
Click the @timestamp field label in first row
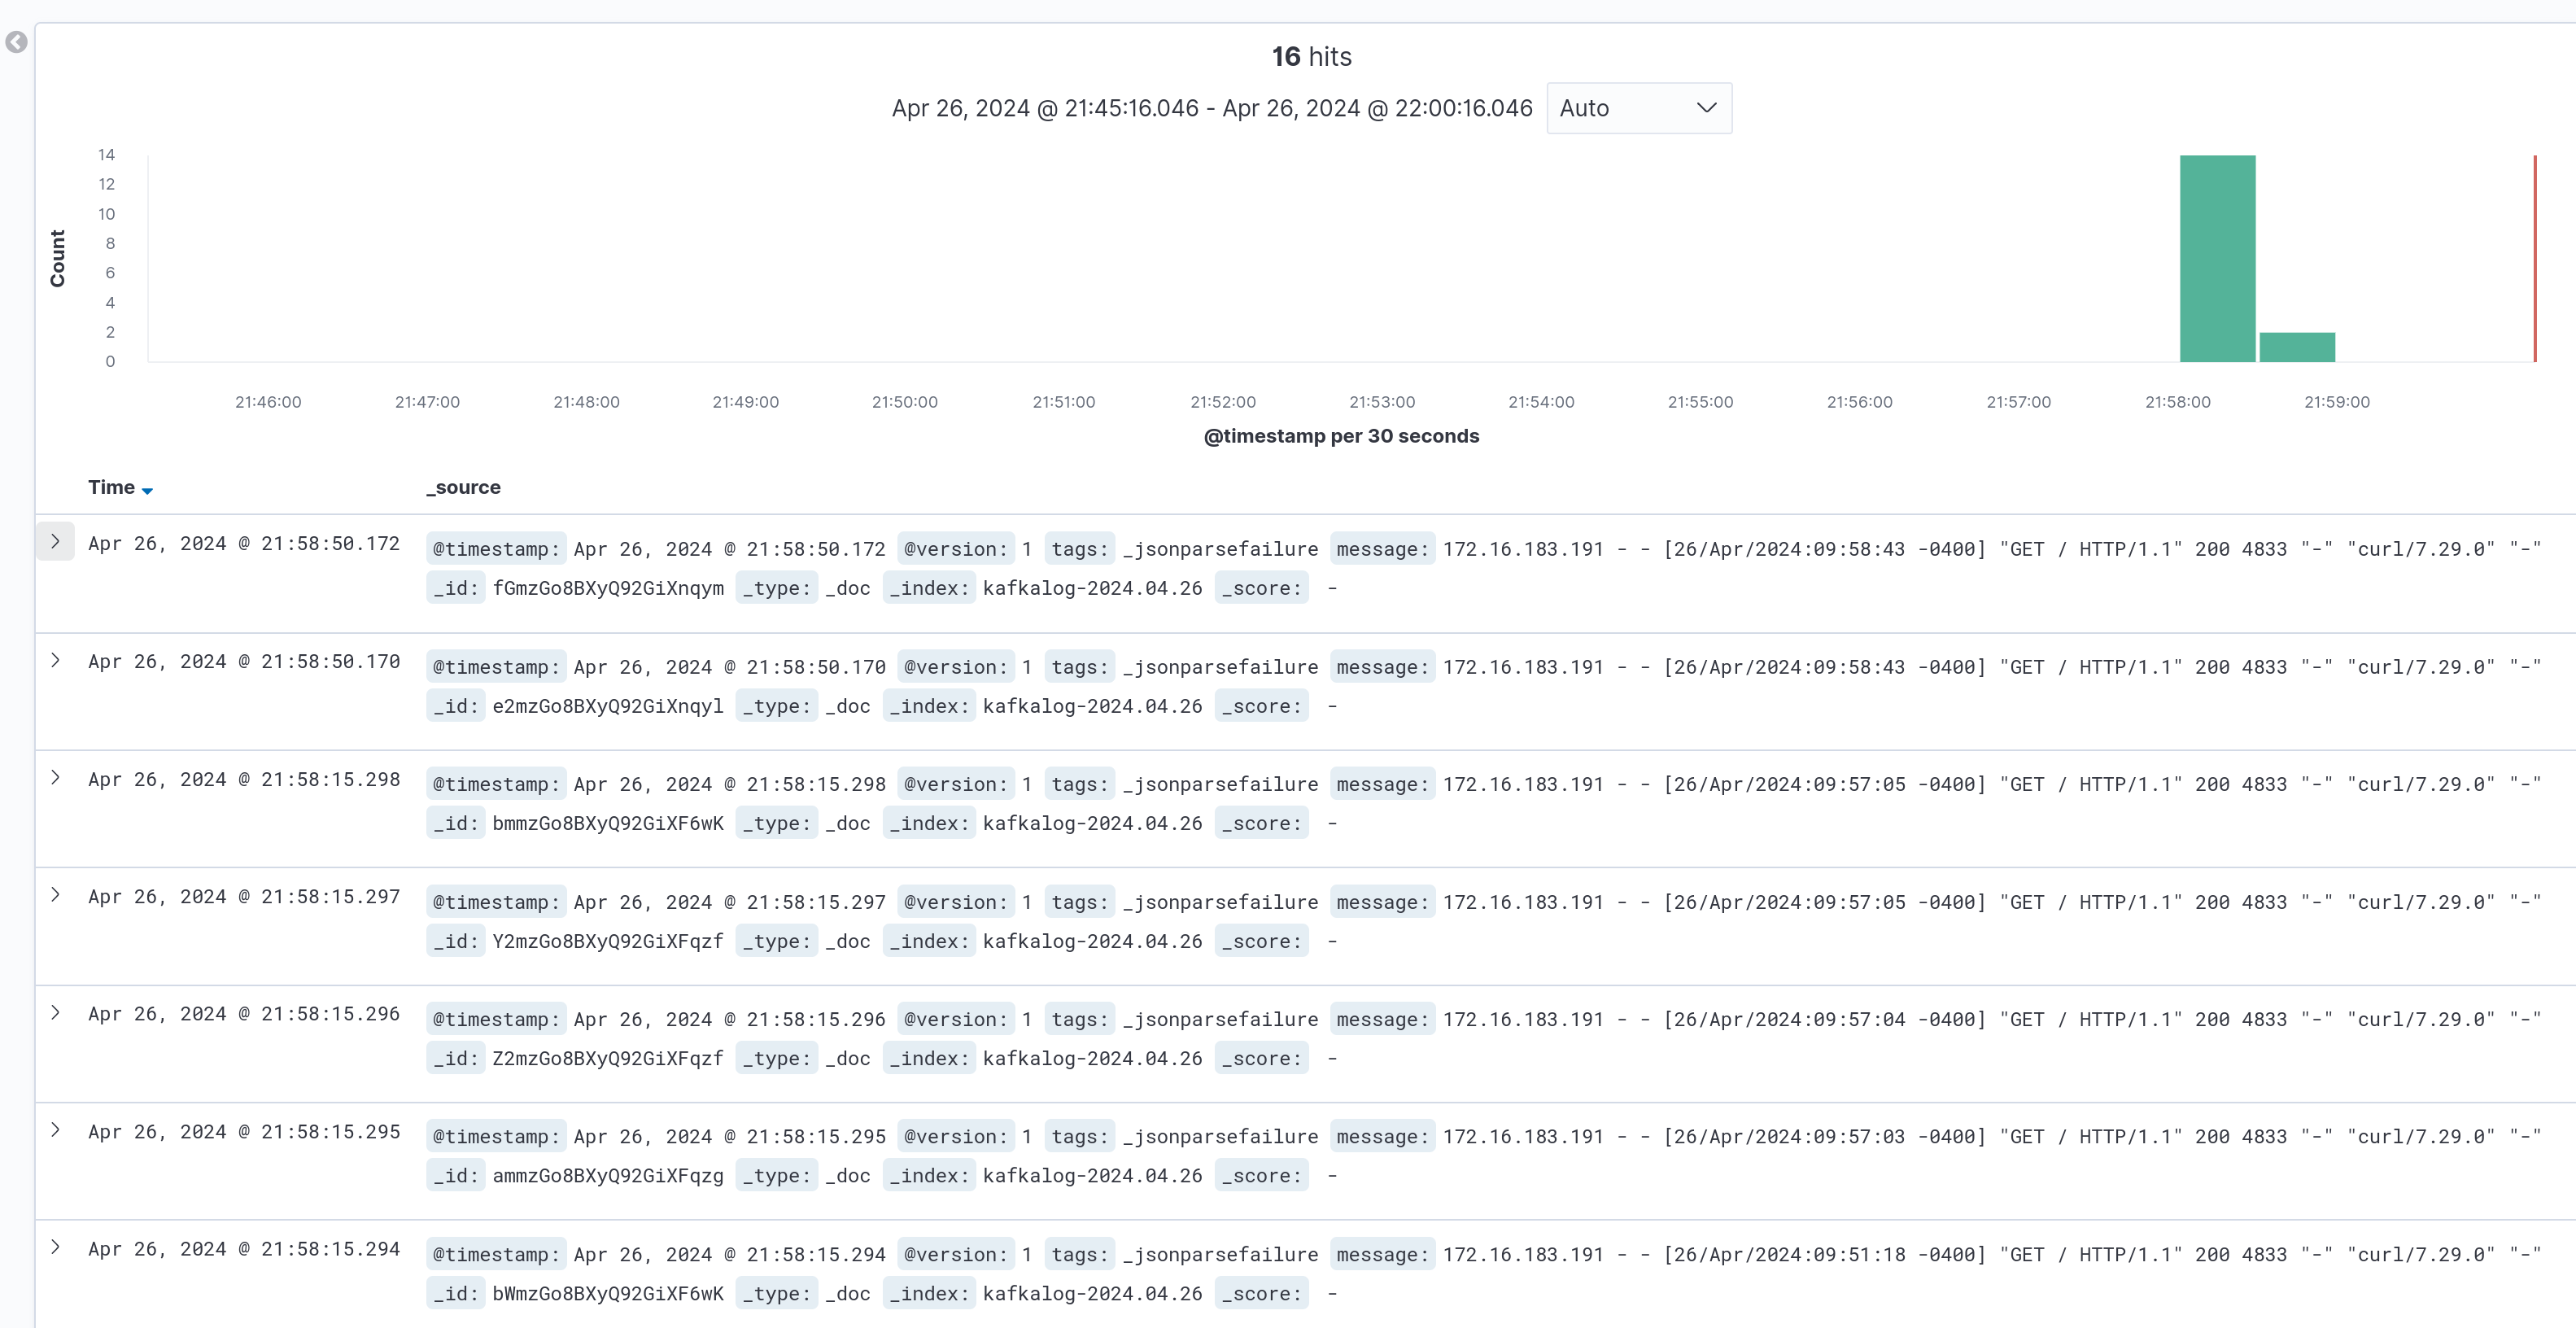point(496,549)
